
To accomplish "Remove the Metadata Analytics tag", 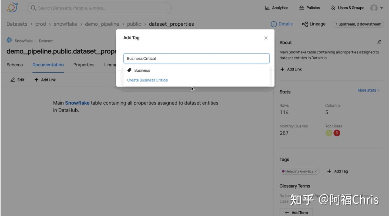I will (316, 171).
